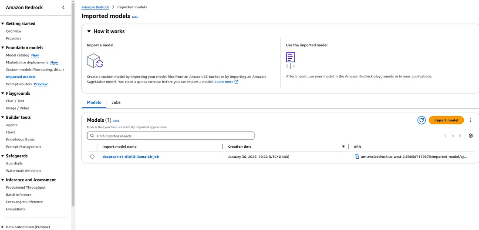
Task: Go to next page arrow
Action: coord(460,136)
